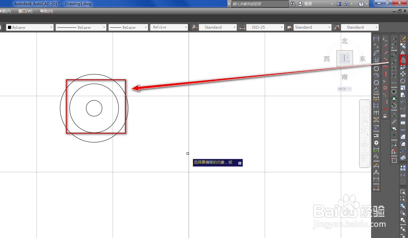Click the 上 top face of ViewCube
408x238 pixels.
(345, 59)
